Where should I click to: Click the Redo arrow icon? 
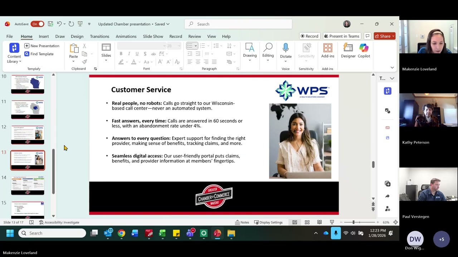click(71, 24)
